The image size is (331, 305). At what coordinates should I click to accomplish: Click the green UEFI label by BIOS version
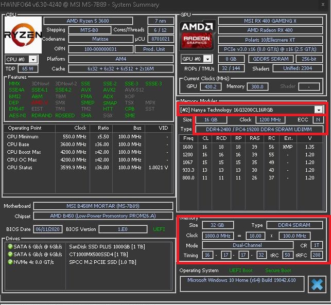pyautogui.click(x=159, y=229)
